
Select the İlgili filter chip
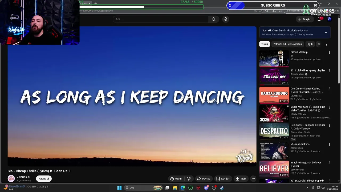[x=310, y=44]
